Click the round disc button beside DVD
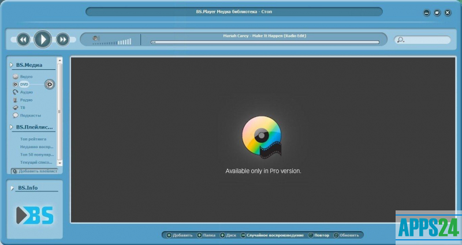This screenshot has height=245, width=462. (x=50, y=84)
